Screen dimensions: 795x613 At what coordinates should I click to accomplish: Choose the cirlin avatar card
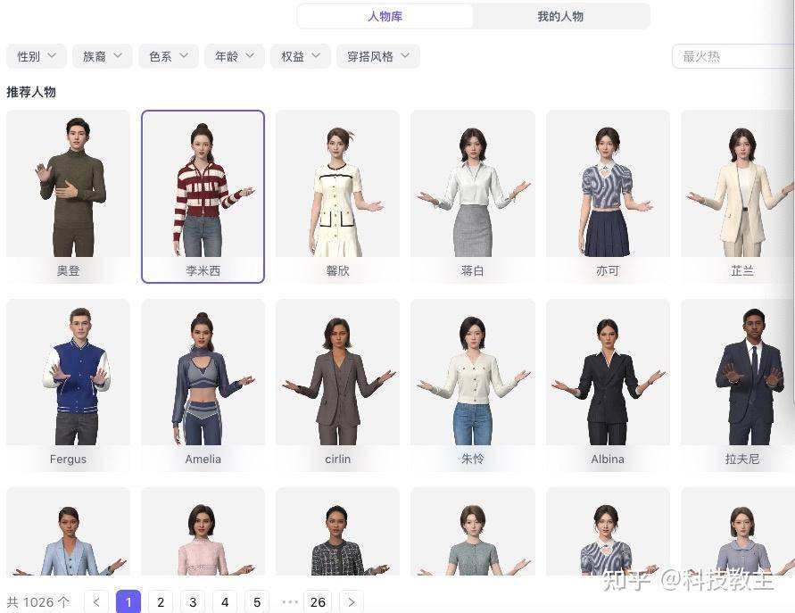coord(337,385)
